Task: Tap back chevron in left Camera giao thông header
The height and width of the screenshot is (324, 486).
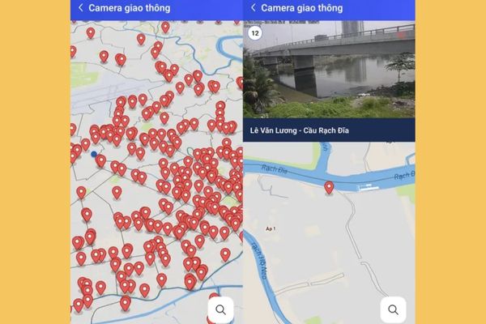Action: click(80, 8)
